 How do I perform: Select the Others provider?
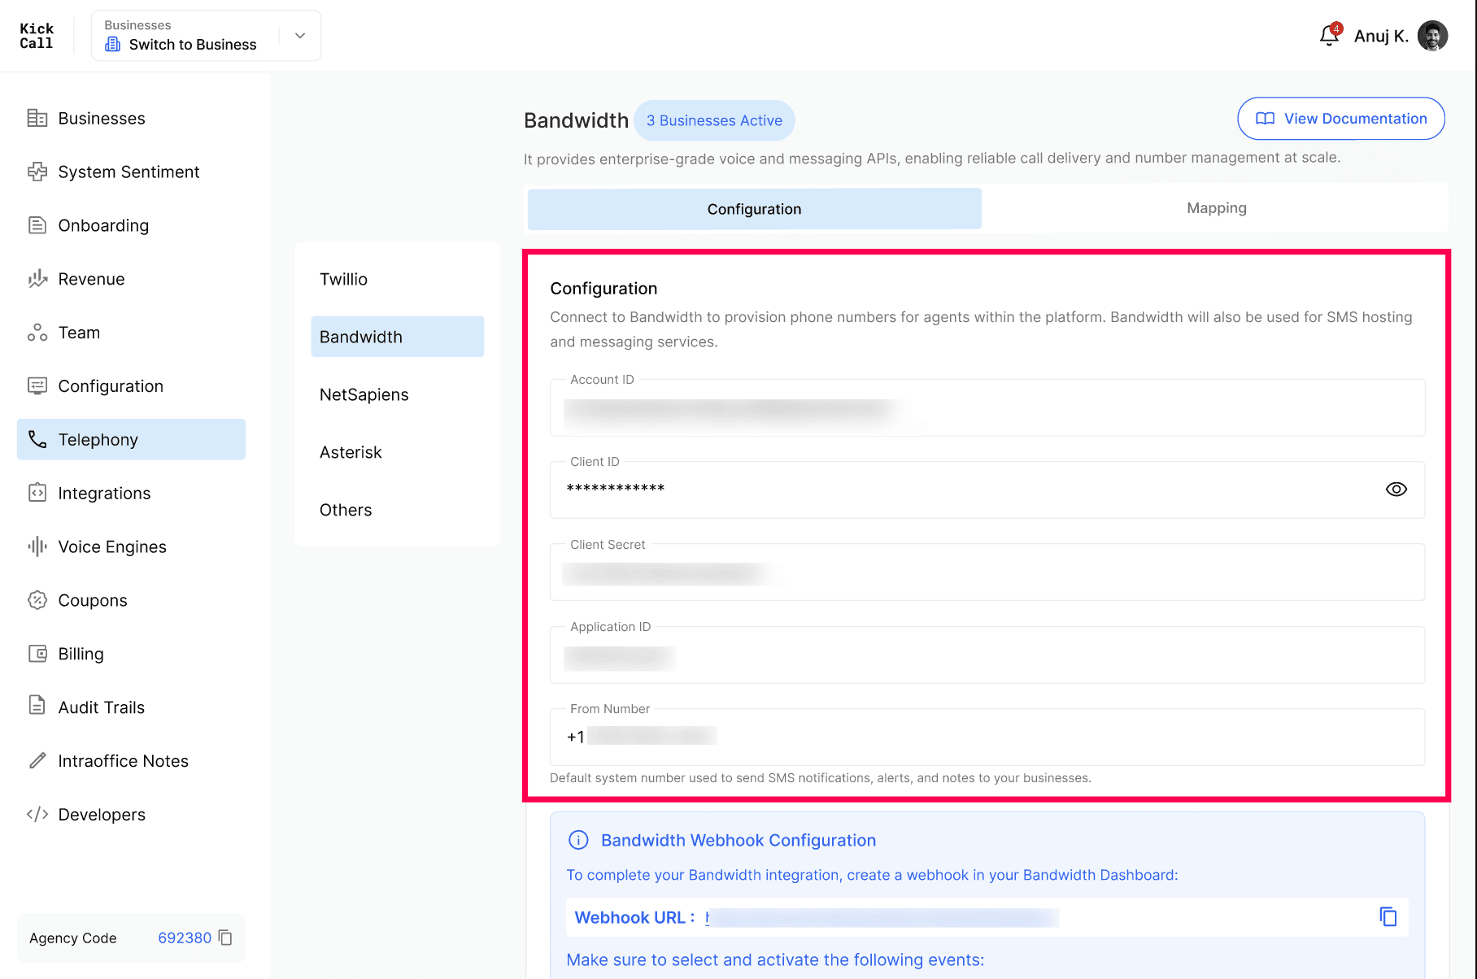398,510
